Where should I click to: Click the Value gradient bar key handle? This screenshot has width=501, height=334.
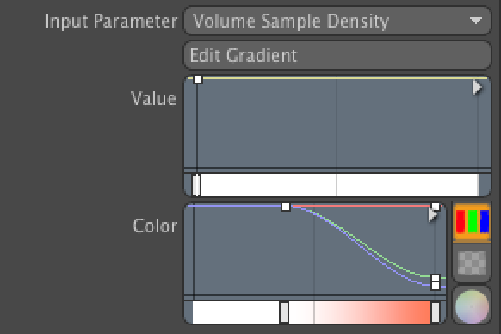(196, 185)
